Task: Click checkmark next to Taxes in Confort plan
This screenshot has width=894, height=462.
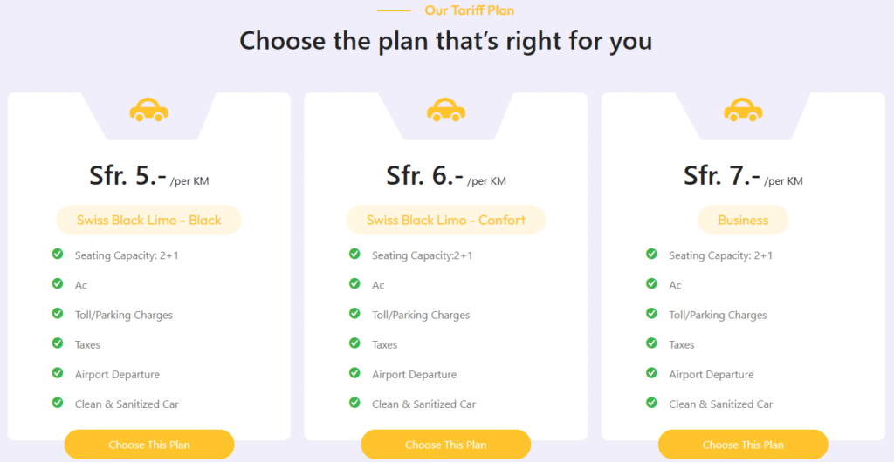Action: 354,343
